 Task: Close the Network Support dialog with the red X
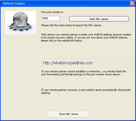coord(132,4)
